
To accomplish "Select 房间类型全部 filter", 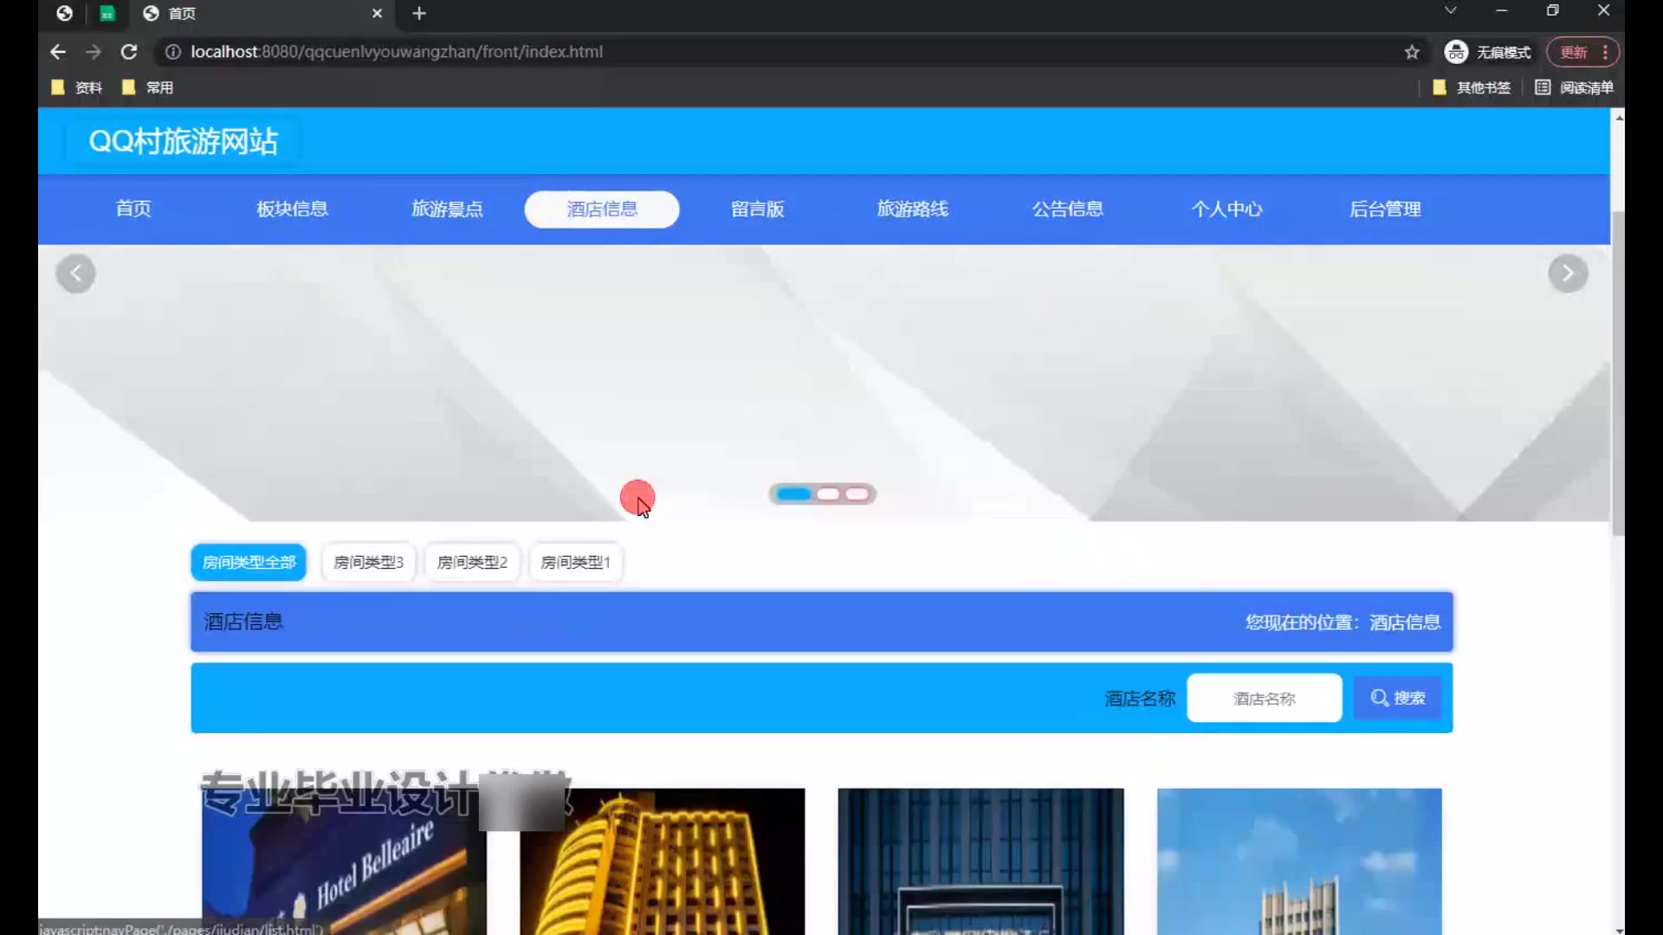I will click(249, 563).
